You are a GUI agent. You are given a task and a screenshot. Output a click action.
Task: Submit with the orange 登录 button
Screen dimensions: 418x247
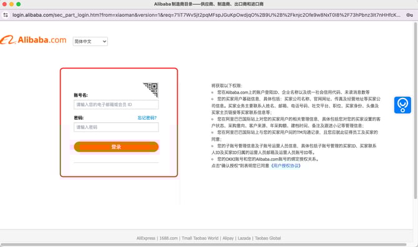[x=116, y=147]
